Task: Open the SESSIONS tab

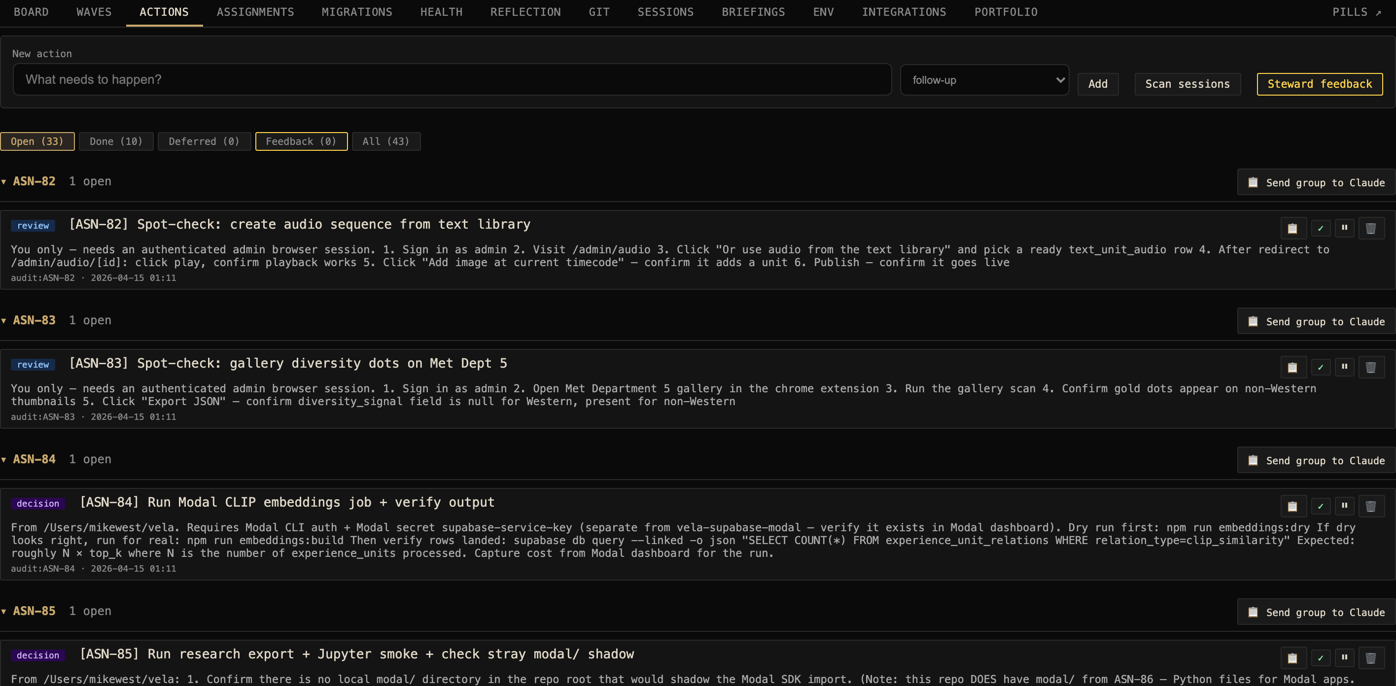Action: click(665, 12)
